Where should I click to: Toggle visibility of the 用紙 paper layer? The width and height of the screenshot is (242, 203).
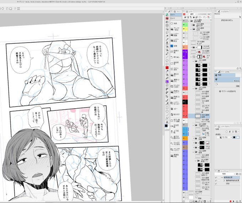tap(184, 197)
